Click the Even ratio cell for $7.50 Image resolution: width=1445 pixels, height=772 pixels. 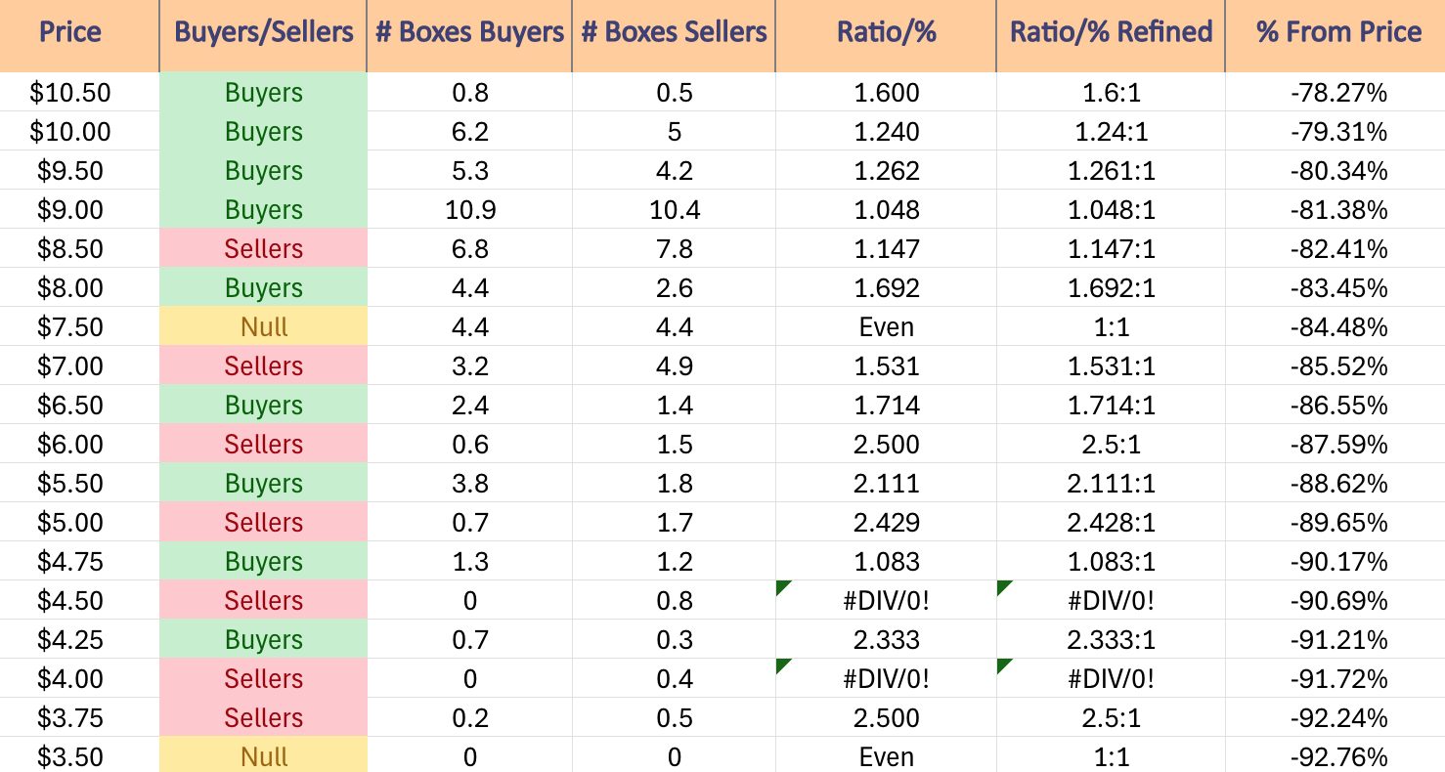pos(886,326)
